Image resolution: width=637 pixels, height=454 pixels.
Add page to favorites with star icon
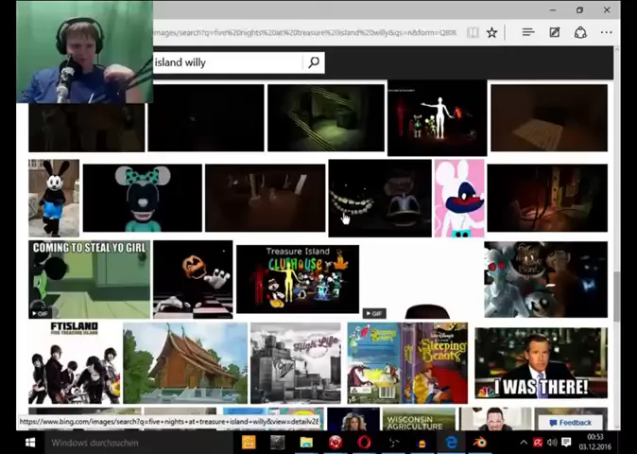point(492,32)
